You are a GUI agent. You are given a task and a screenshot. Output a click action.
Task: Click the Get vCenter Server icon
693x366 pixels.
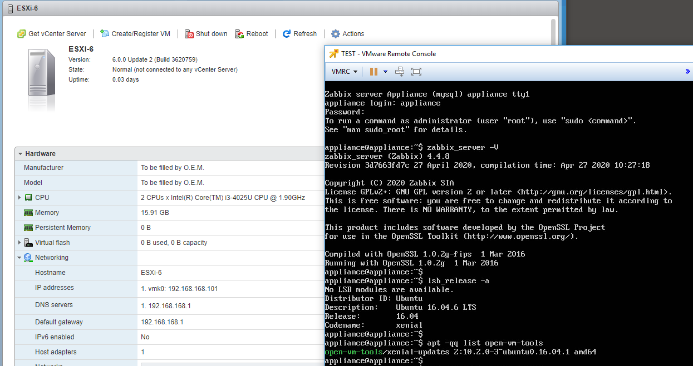click(22, 34)
